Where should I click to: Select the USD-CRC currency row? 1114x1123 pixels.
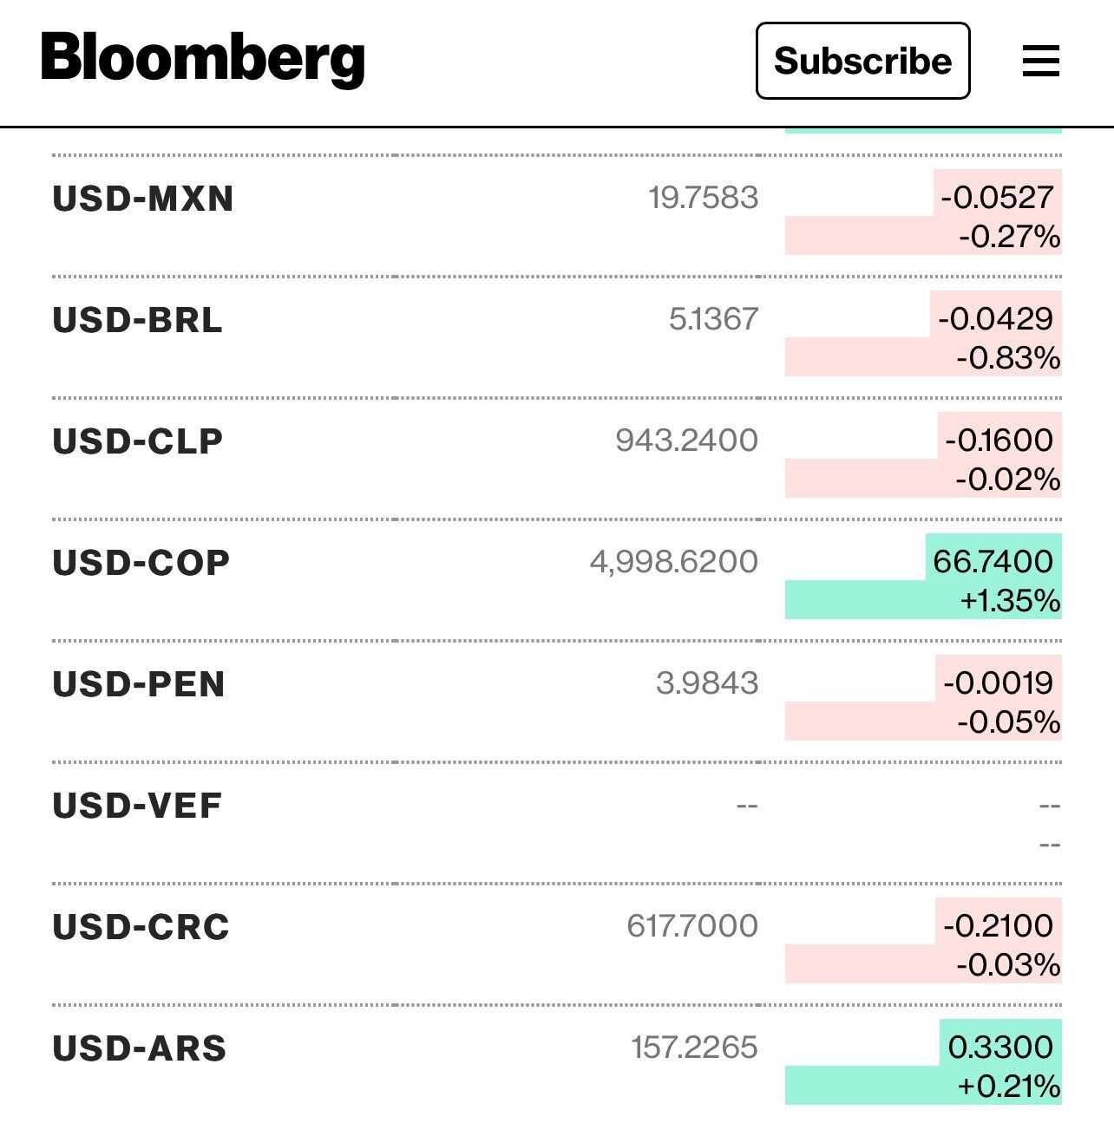pyautogui.click(x=139, y=927)
